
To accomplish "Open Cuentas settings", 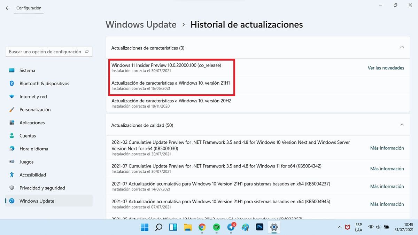I will coord(49,136).
